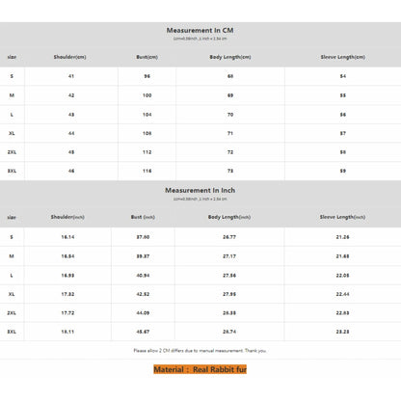Click shoulder value 17.72 in the inch table

click(x=67, y=312)
